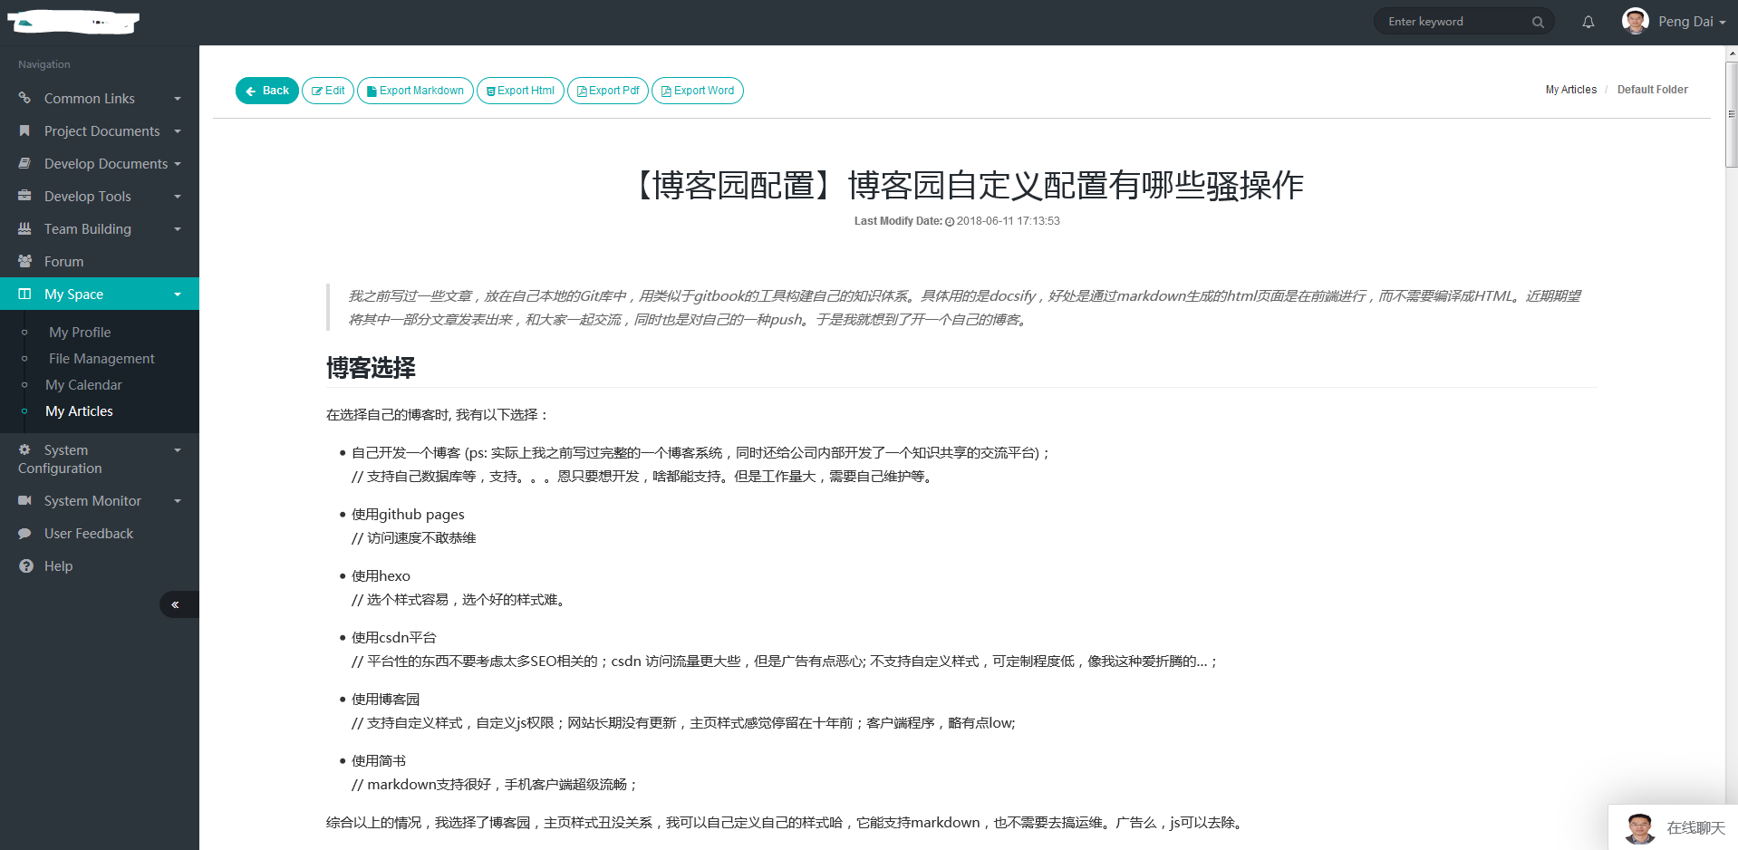Screen dimensions: 1738x850
Task: Click the Back button above the article
Action: 266,90
